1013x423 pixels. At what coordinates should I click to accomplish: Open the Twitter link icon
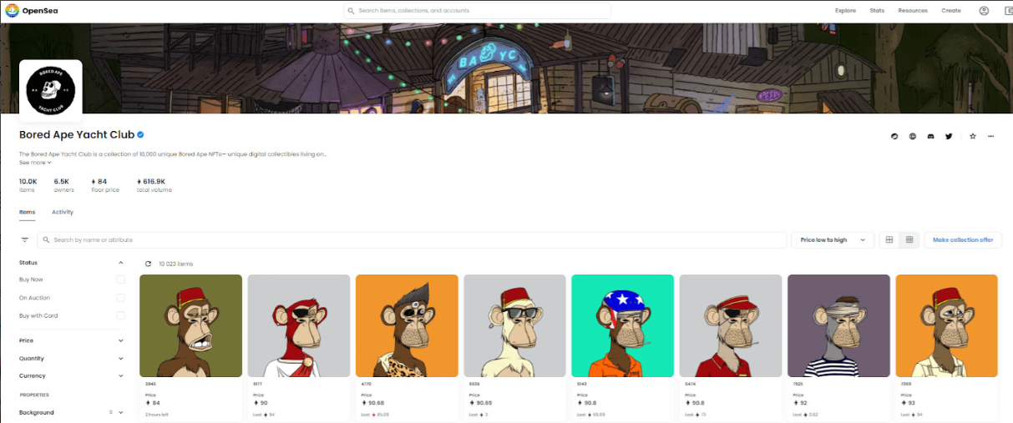949,136
